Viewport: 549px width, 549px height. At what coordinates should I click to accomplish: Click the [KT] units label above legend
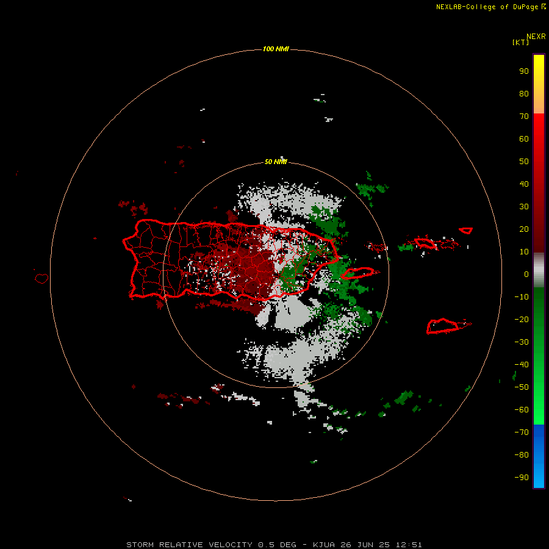click(520, 42)
